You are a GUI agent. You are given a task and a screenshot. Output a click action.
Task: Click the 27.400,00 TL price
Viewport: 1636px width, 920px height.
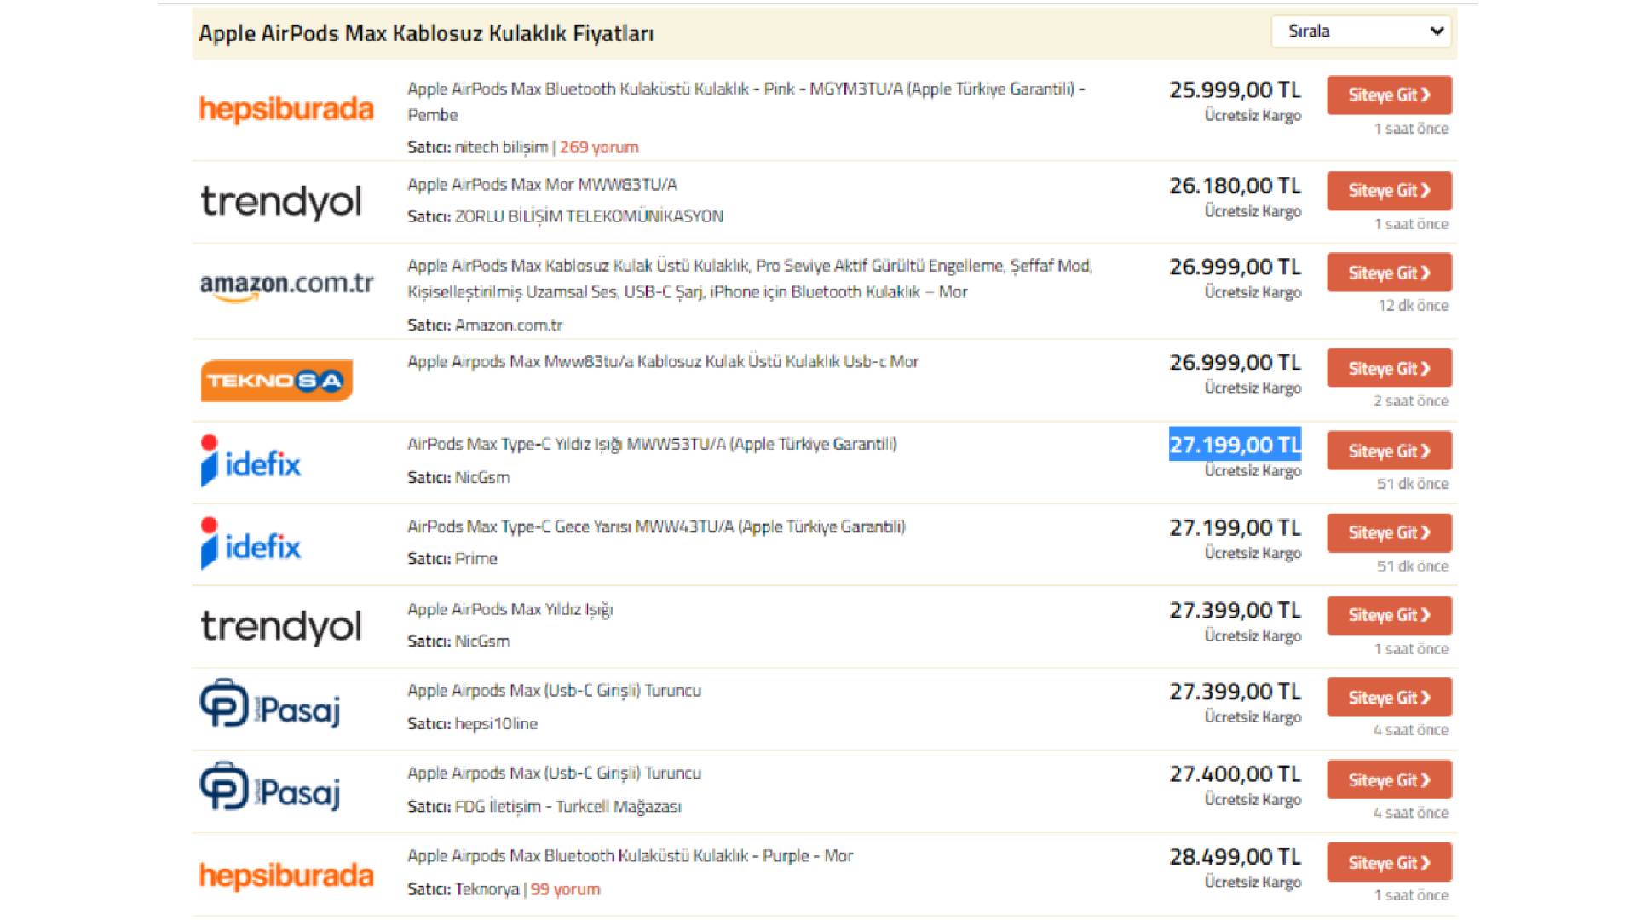(x=1236, y=773)
